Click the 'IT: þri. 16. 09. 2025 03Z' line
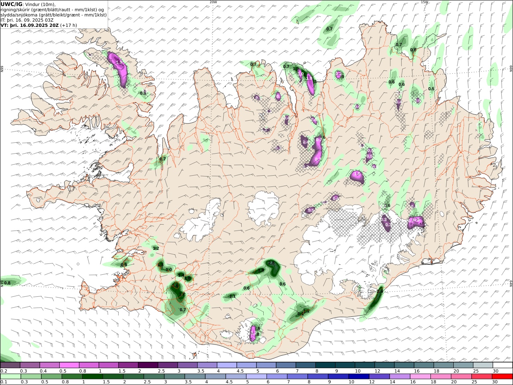The image size is (513, 385). click(27, 20)
